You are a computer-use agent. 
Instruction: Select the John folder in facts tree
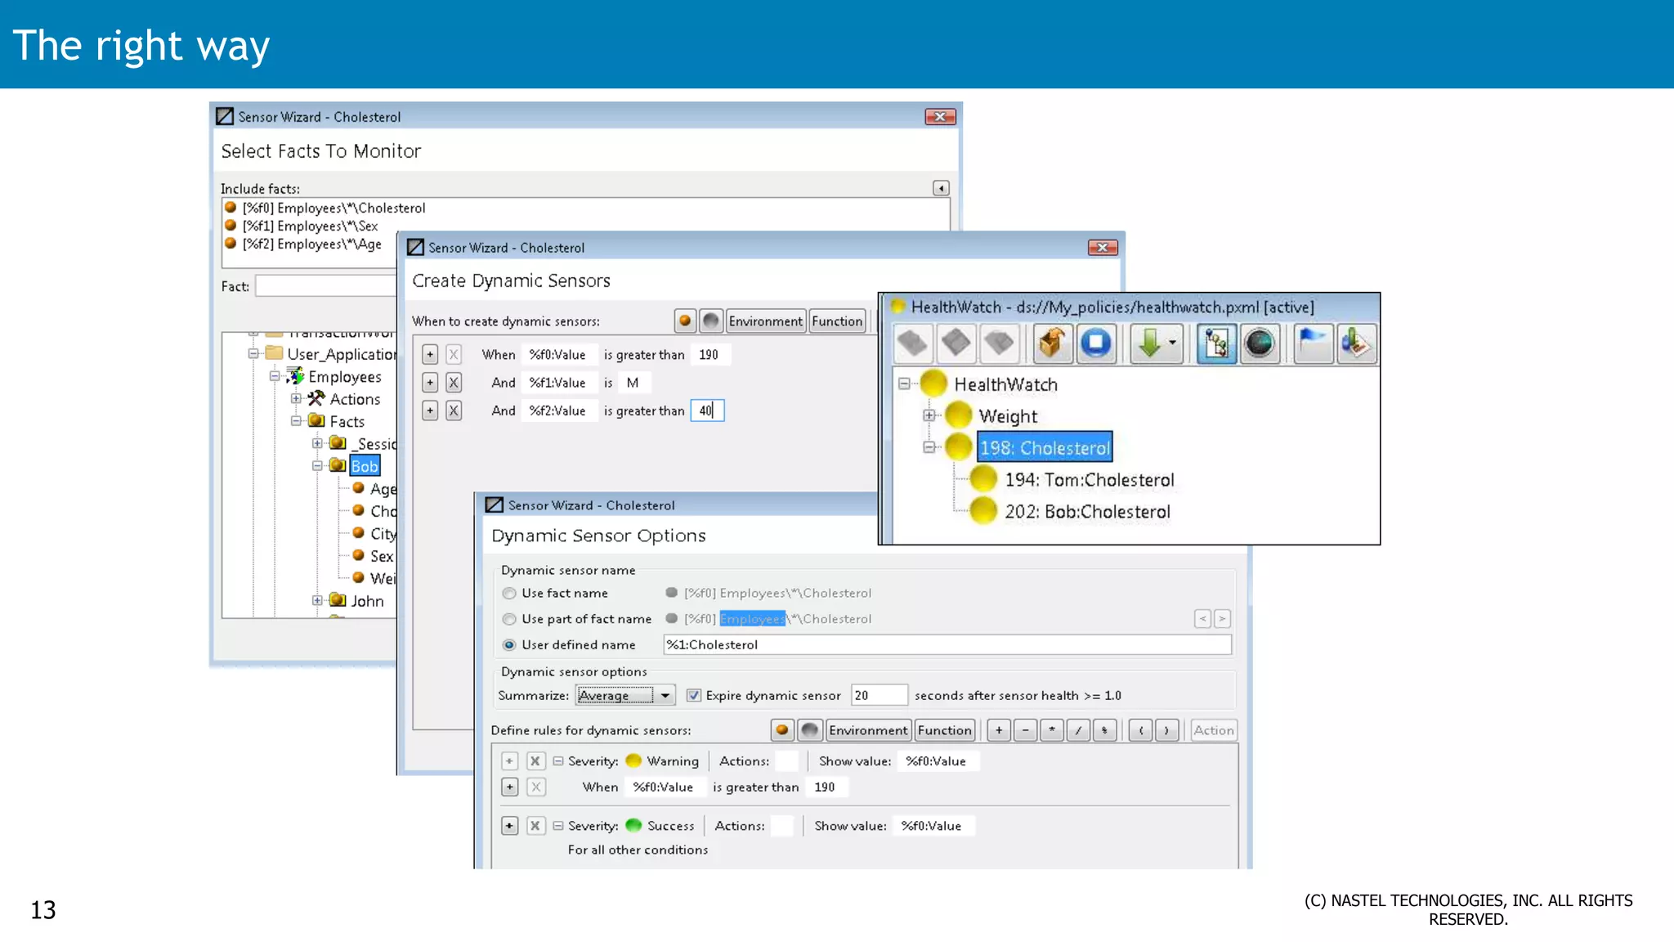(367, 601)
